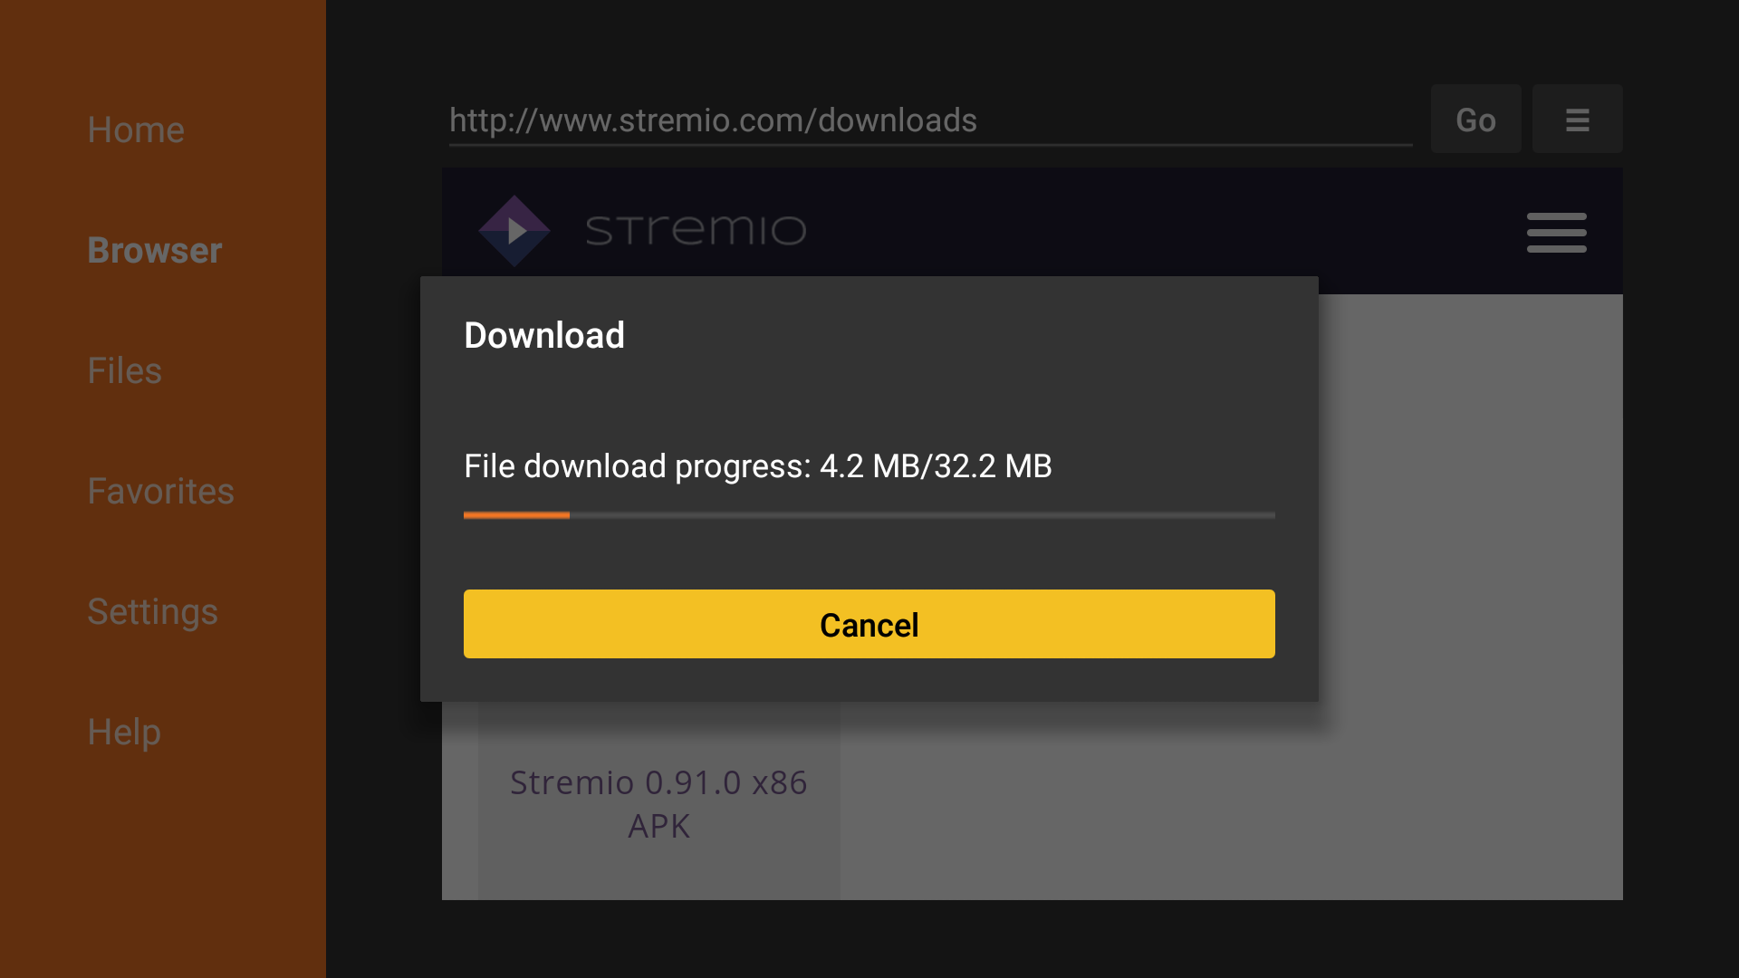Open Home in the sidebar
Image resolution: width=1739 pixels, height=978 pixels.
point(136,130)
